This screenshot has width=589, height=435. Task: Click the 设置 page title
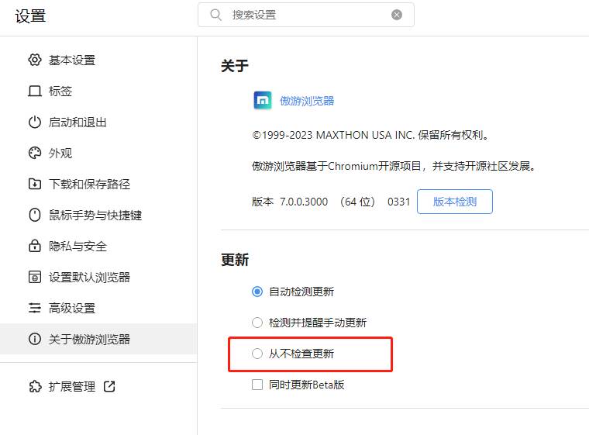tap(30, 16)
